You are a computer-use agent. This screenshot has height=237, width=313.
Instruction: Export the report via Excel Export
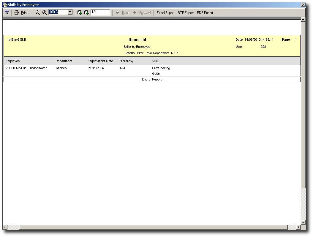click(x=165, y=13)
